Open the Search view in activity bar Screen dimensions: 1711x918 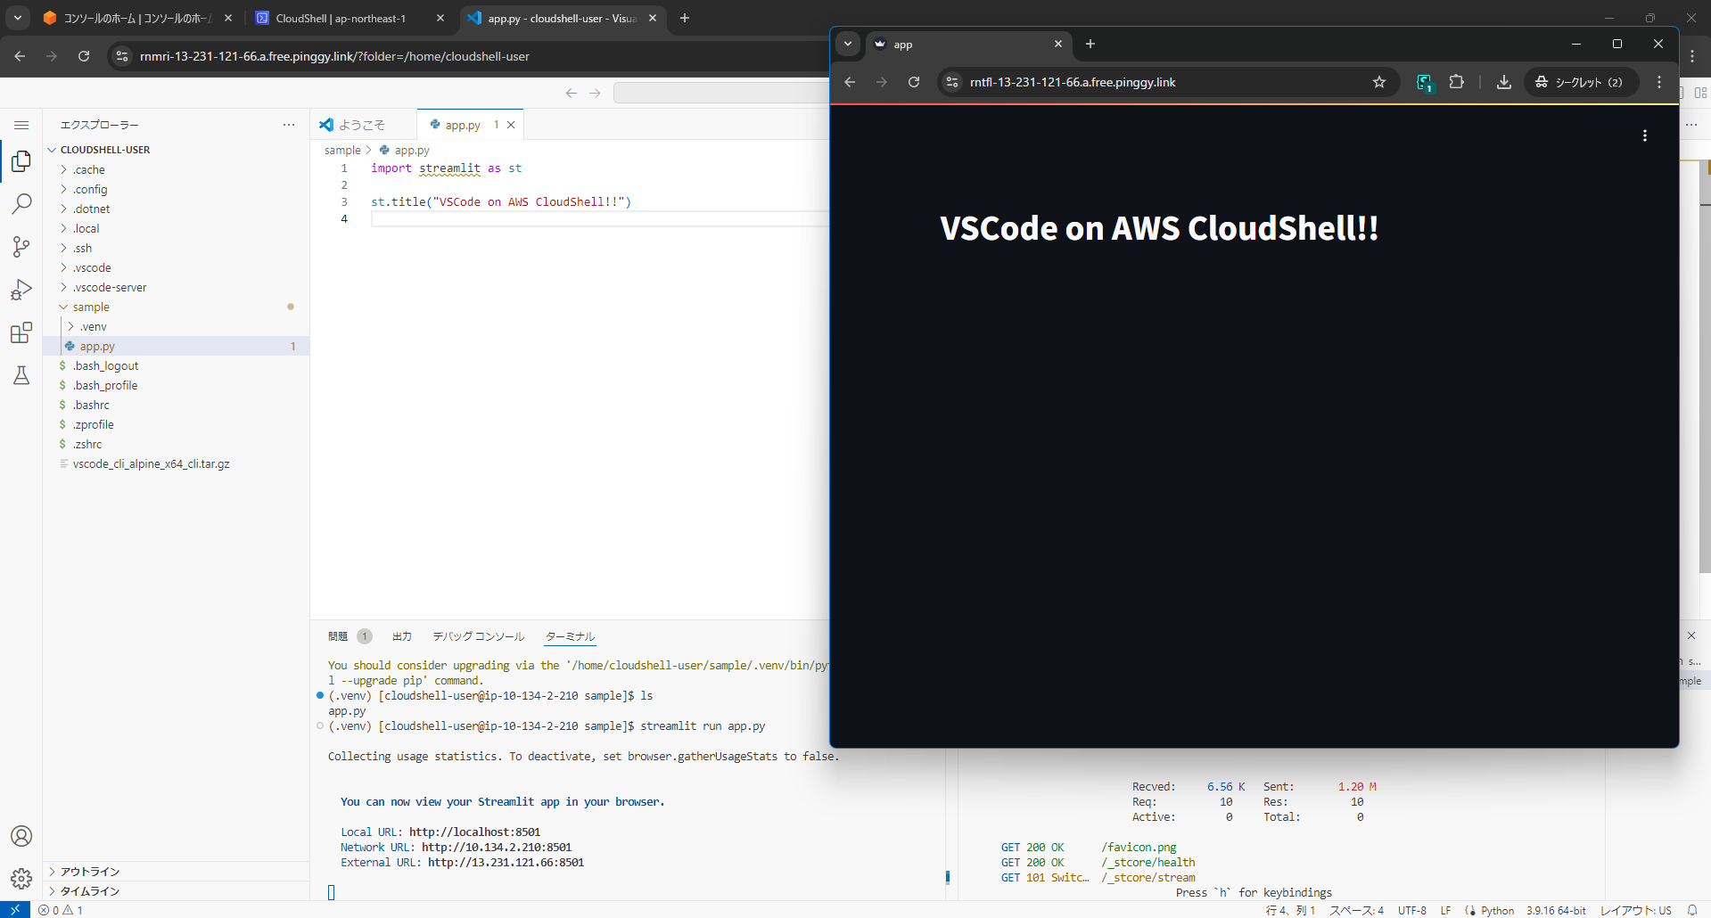pyautogui.click(x=21, y=204)
